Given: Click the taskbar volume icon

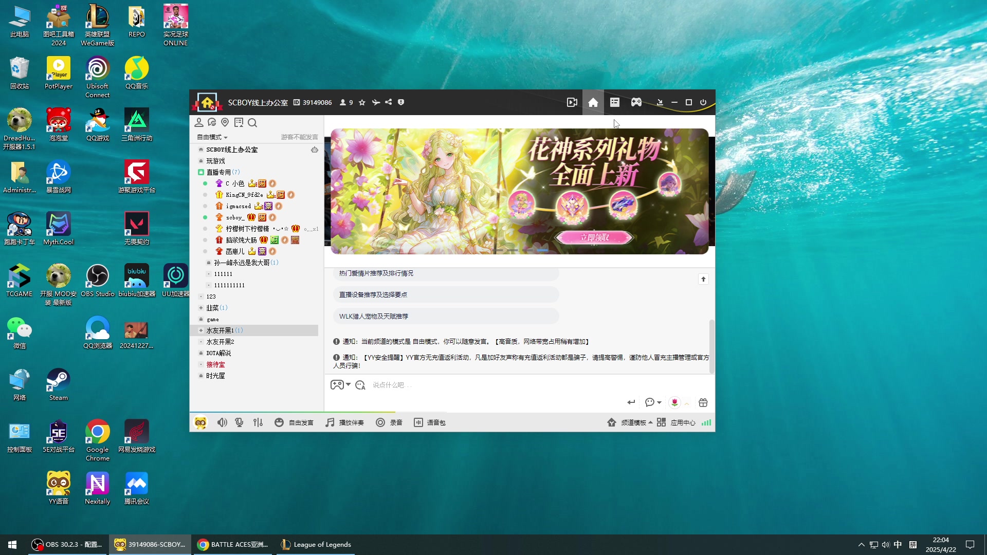Looking at the screenshot, I should coord(886,545).
